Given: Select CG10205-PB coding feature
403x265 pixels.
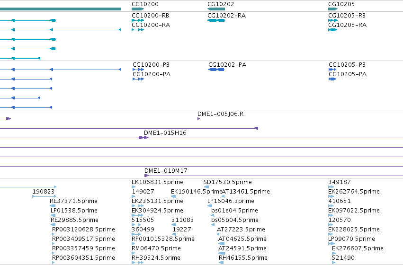Looking at the screenshot, I should click(332, 70).
